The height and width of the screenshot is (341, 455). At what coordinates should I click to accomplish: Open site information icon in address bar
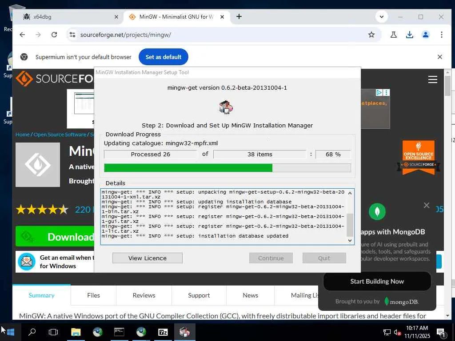pyautogui.click(x=72, y=35)
